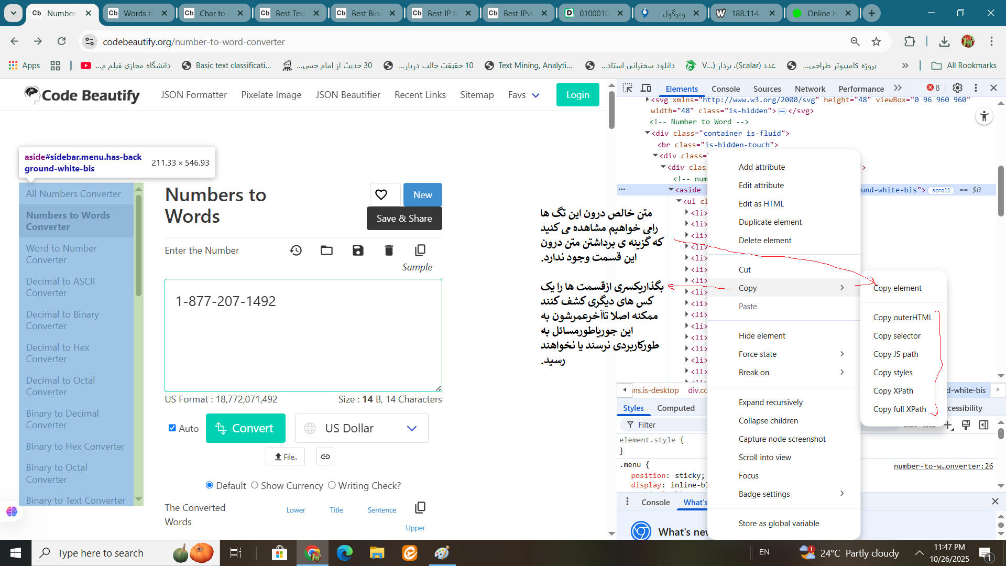Uncheck the Auto checkbox
Screen dimensions: 1006x566
(172, 428)
